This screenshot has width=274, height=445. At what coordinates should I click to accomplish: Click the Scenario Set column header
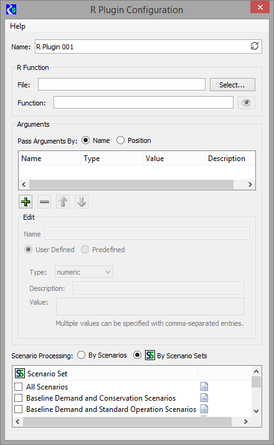coord(105,373)
